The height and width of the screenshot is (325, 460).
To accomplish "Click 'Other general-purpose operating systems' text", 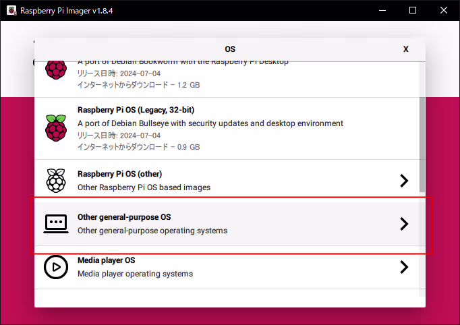I will tap(152, 231).
